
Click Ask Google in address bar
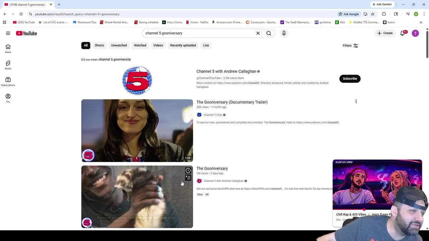tap(349, 14)
